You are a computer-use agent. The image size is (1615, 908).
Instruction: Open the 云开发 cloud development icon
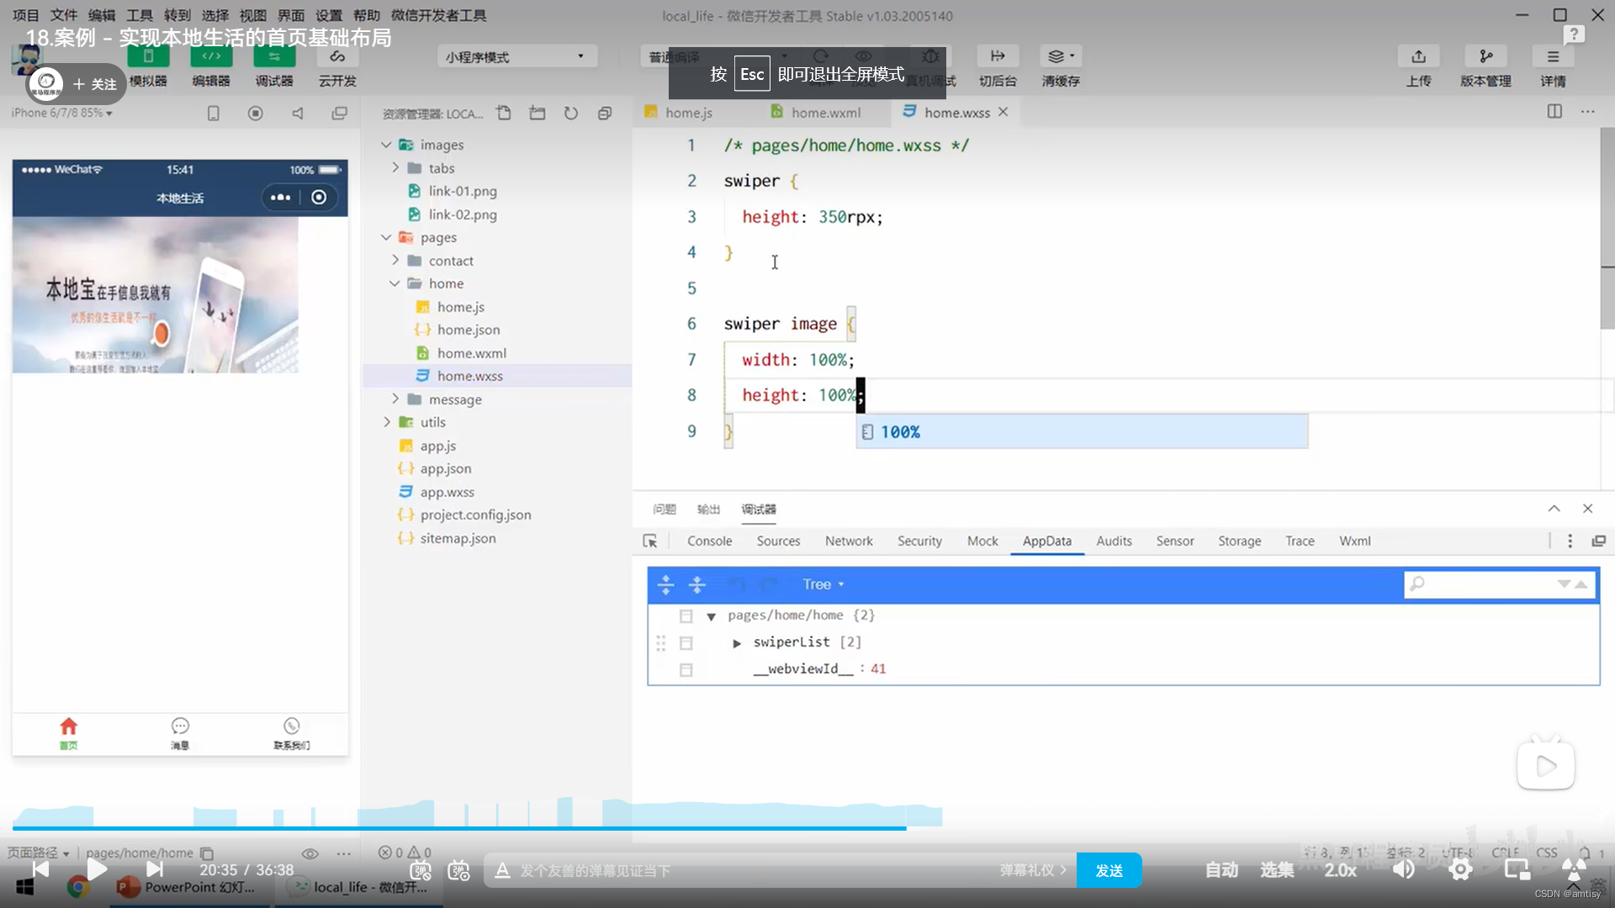[337, 57]
